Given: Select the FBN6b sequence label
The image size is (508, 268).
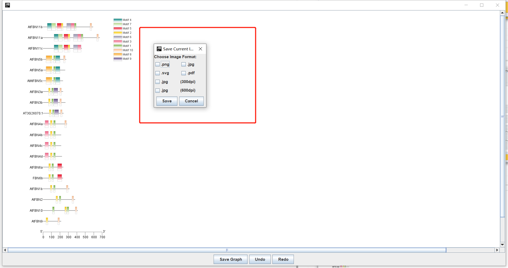Looking at the screenshot, I should 38,178.
